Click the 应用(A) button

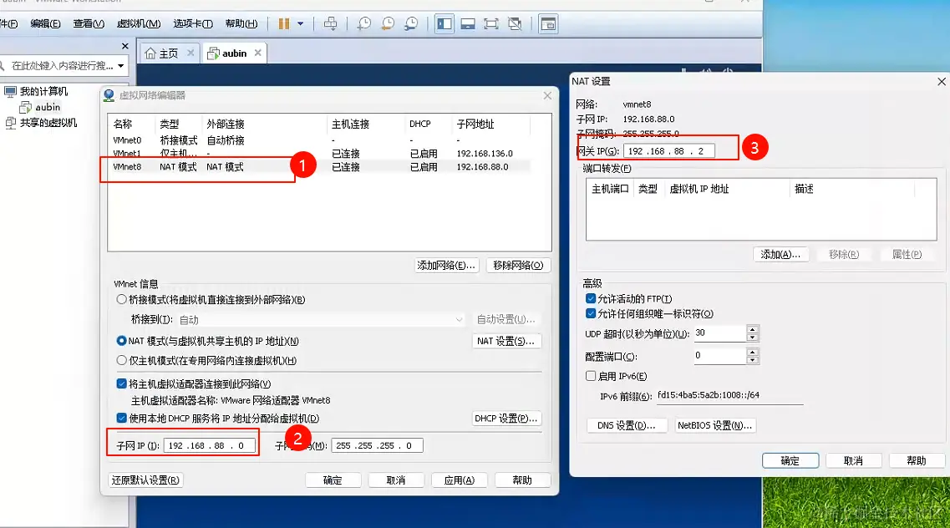[x=460, y=480]
